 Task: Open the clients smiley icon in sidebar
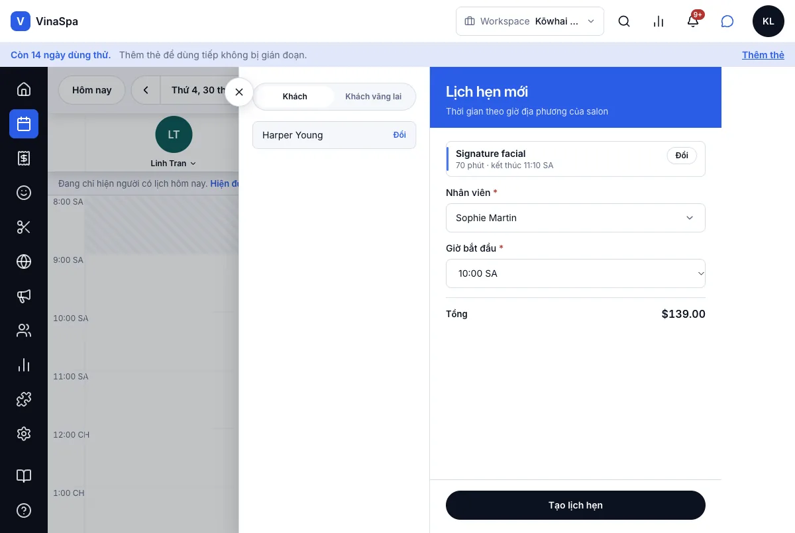point(24,193)
